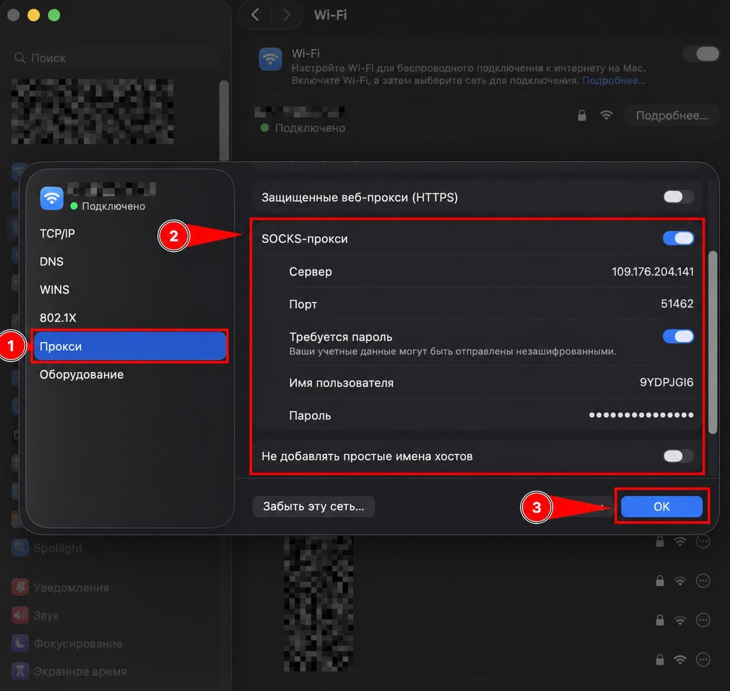Switch to the WINS section
The height and width of the screenshot is (691, 730).
[54, 290]
